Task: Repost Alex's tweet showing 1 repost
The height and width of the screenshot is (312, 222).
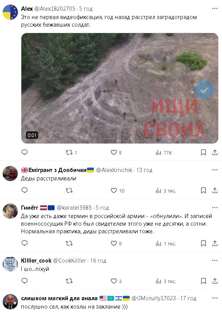Action: click(71, 153)
